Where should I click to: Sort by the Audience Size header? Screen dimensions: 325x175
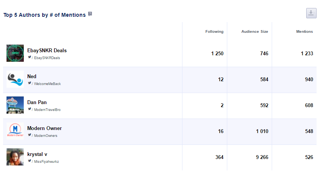[x=254, y=32]
